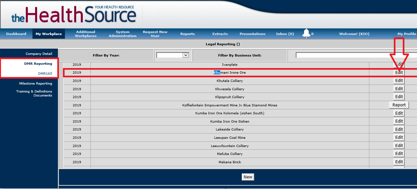Open Request New User page
417x189 pixels.
[155, 34]
